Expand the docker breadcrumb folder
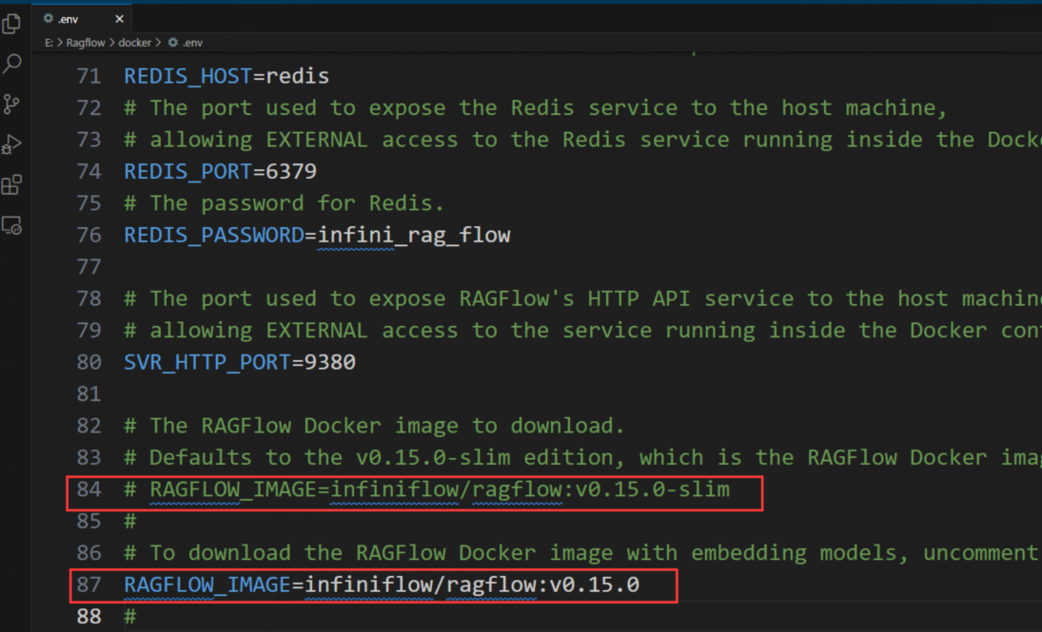 click(135, 43)
